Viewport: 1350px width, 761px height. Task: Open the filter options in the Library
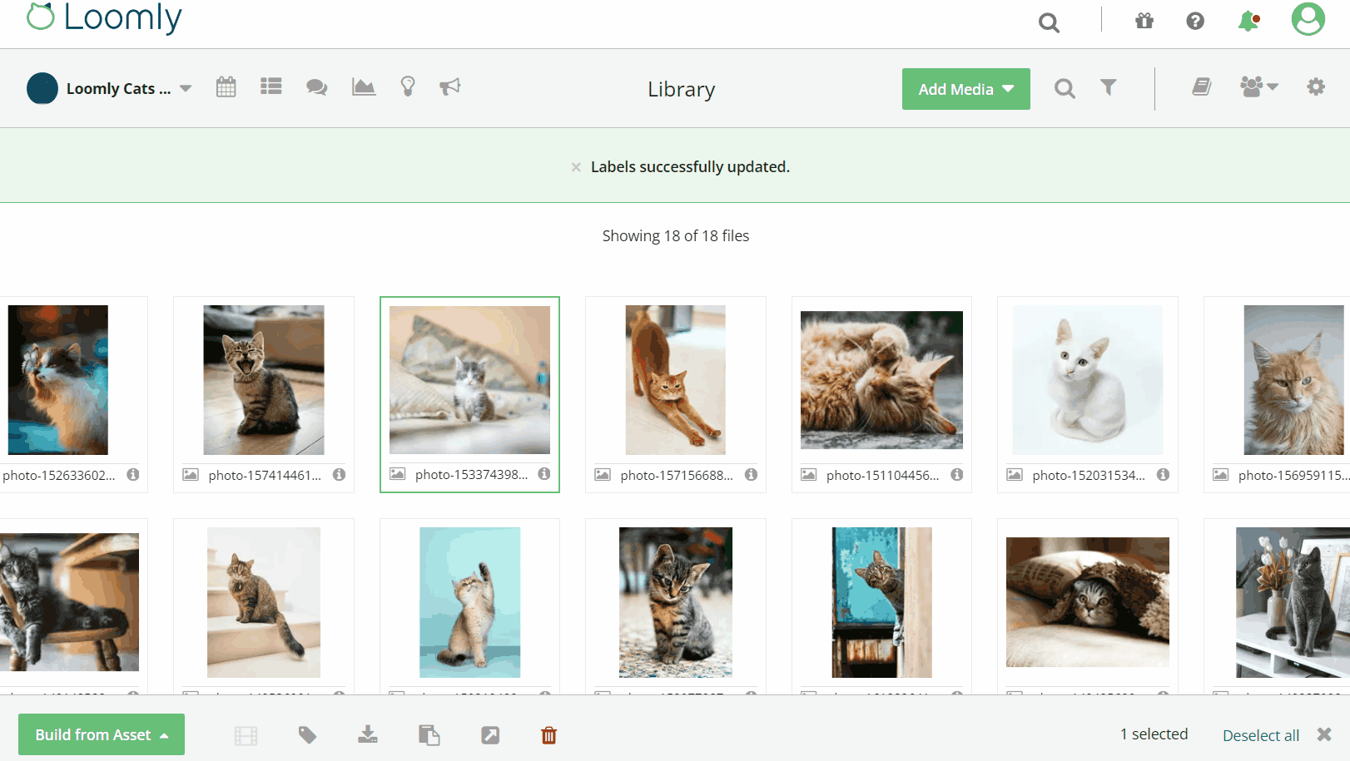[x=1108, y=86]
